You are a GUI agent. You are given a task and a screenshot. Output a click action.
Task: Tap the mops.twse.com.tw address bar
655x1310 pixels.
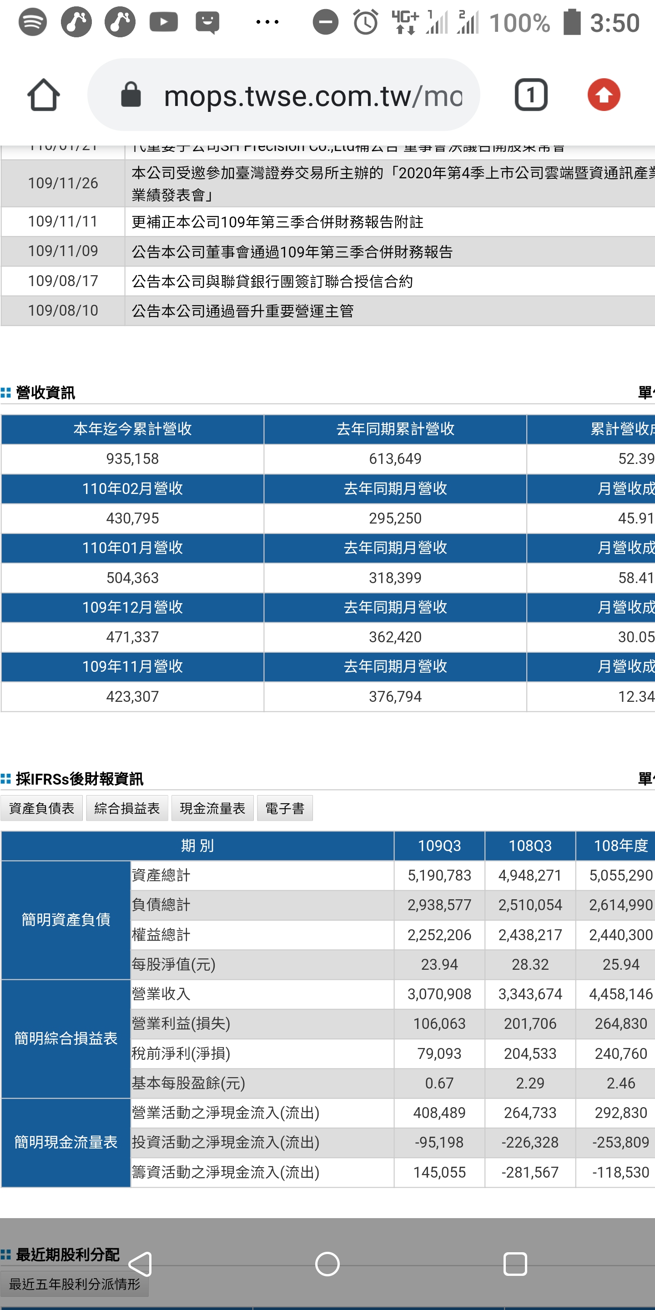point(312,96)
